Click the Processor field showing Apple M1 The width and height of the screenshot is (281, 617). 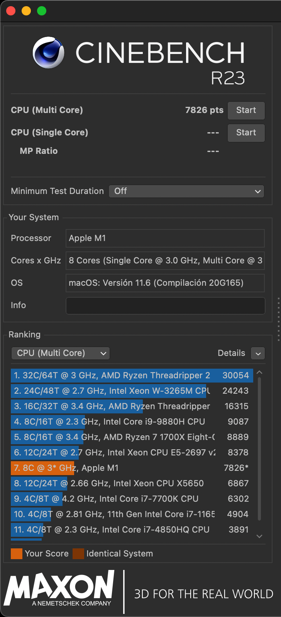(165, 238)
